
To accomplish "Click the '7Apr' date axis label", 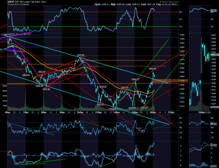I will pos(26,112).
